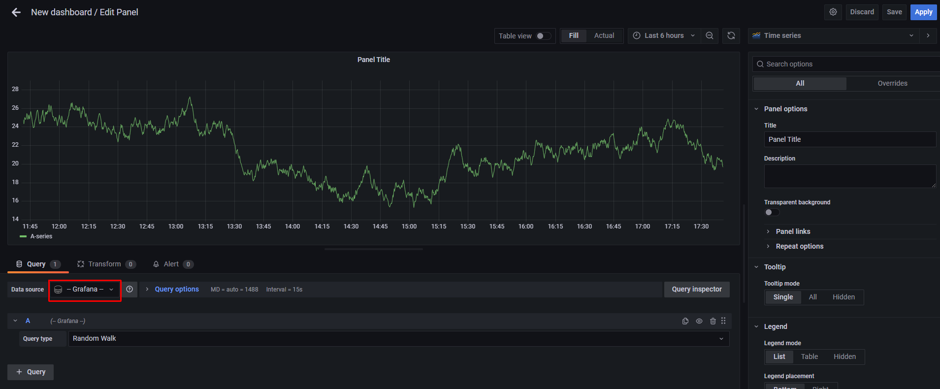The width and height of the screenshot is (940, 389).
Task: Click the panel resize divider handle
Action: 374,250
